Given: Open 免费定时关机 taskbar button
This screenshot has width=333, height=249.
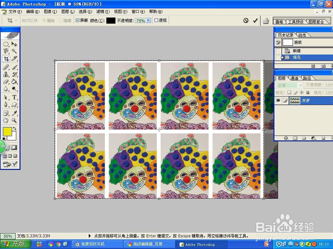Looking at the screenshot, I should click(97, 244).
